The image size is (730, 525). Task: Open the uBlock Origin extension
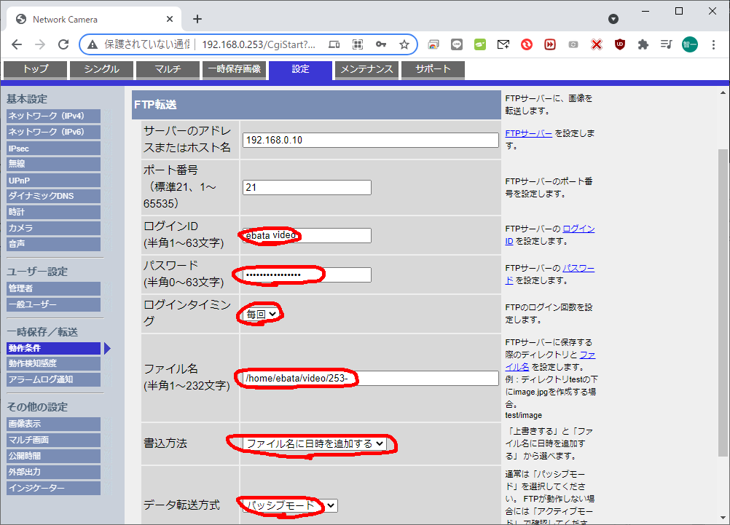(619, 44)
